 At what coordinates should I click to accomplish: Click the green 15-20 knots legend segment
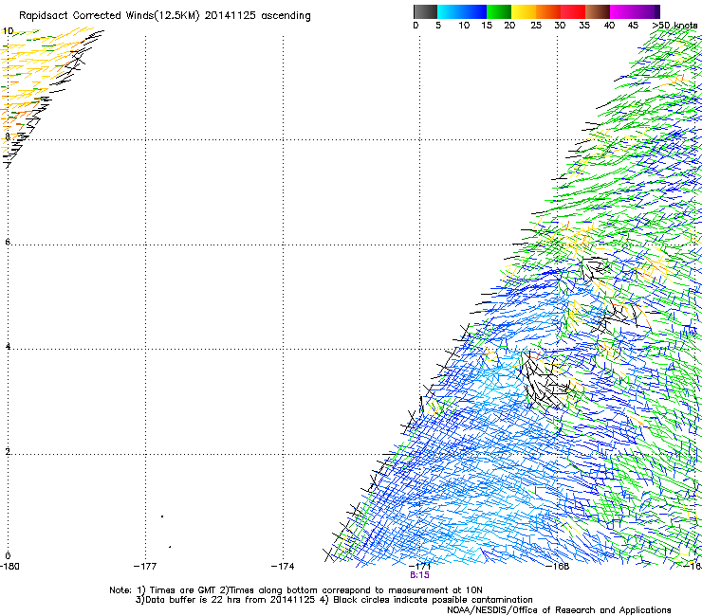pos(499,11)
